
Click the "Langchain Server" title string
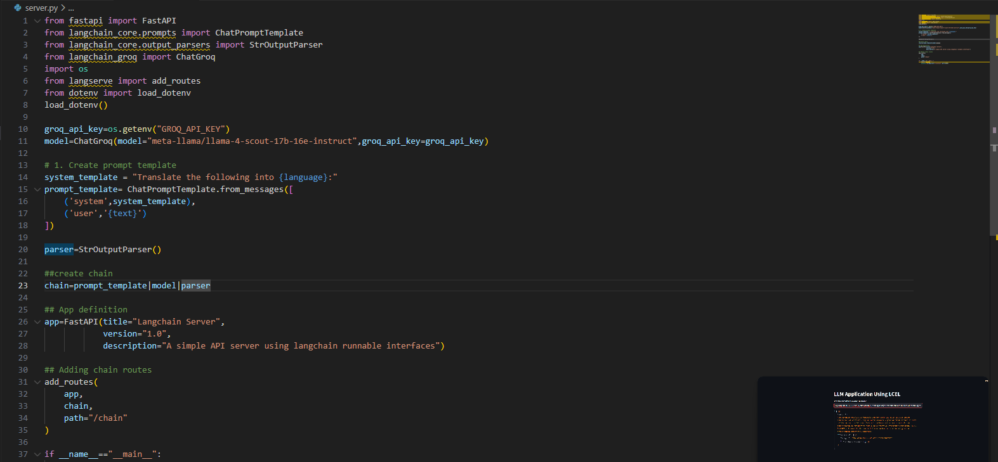point(176,322)
